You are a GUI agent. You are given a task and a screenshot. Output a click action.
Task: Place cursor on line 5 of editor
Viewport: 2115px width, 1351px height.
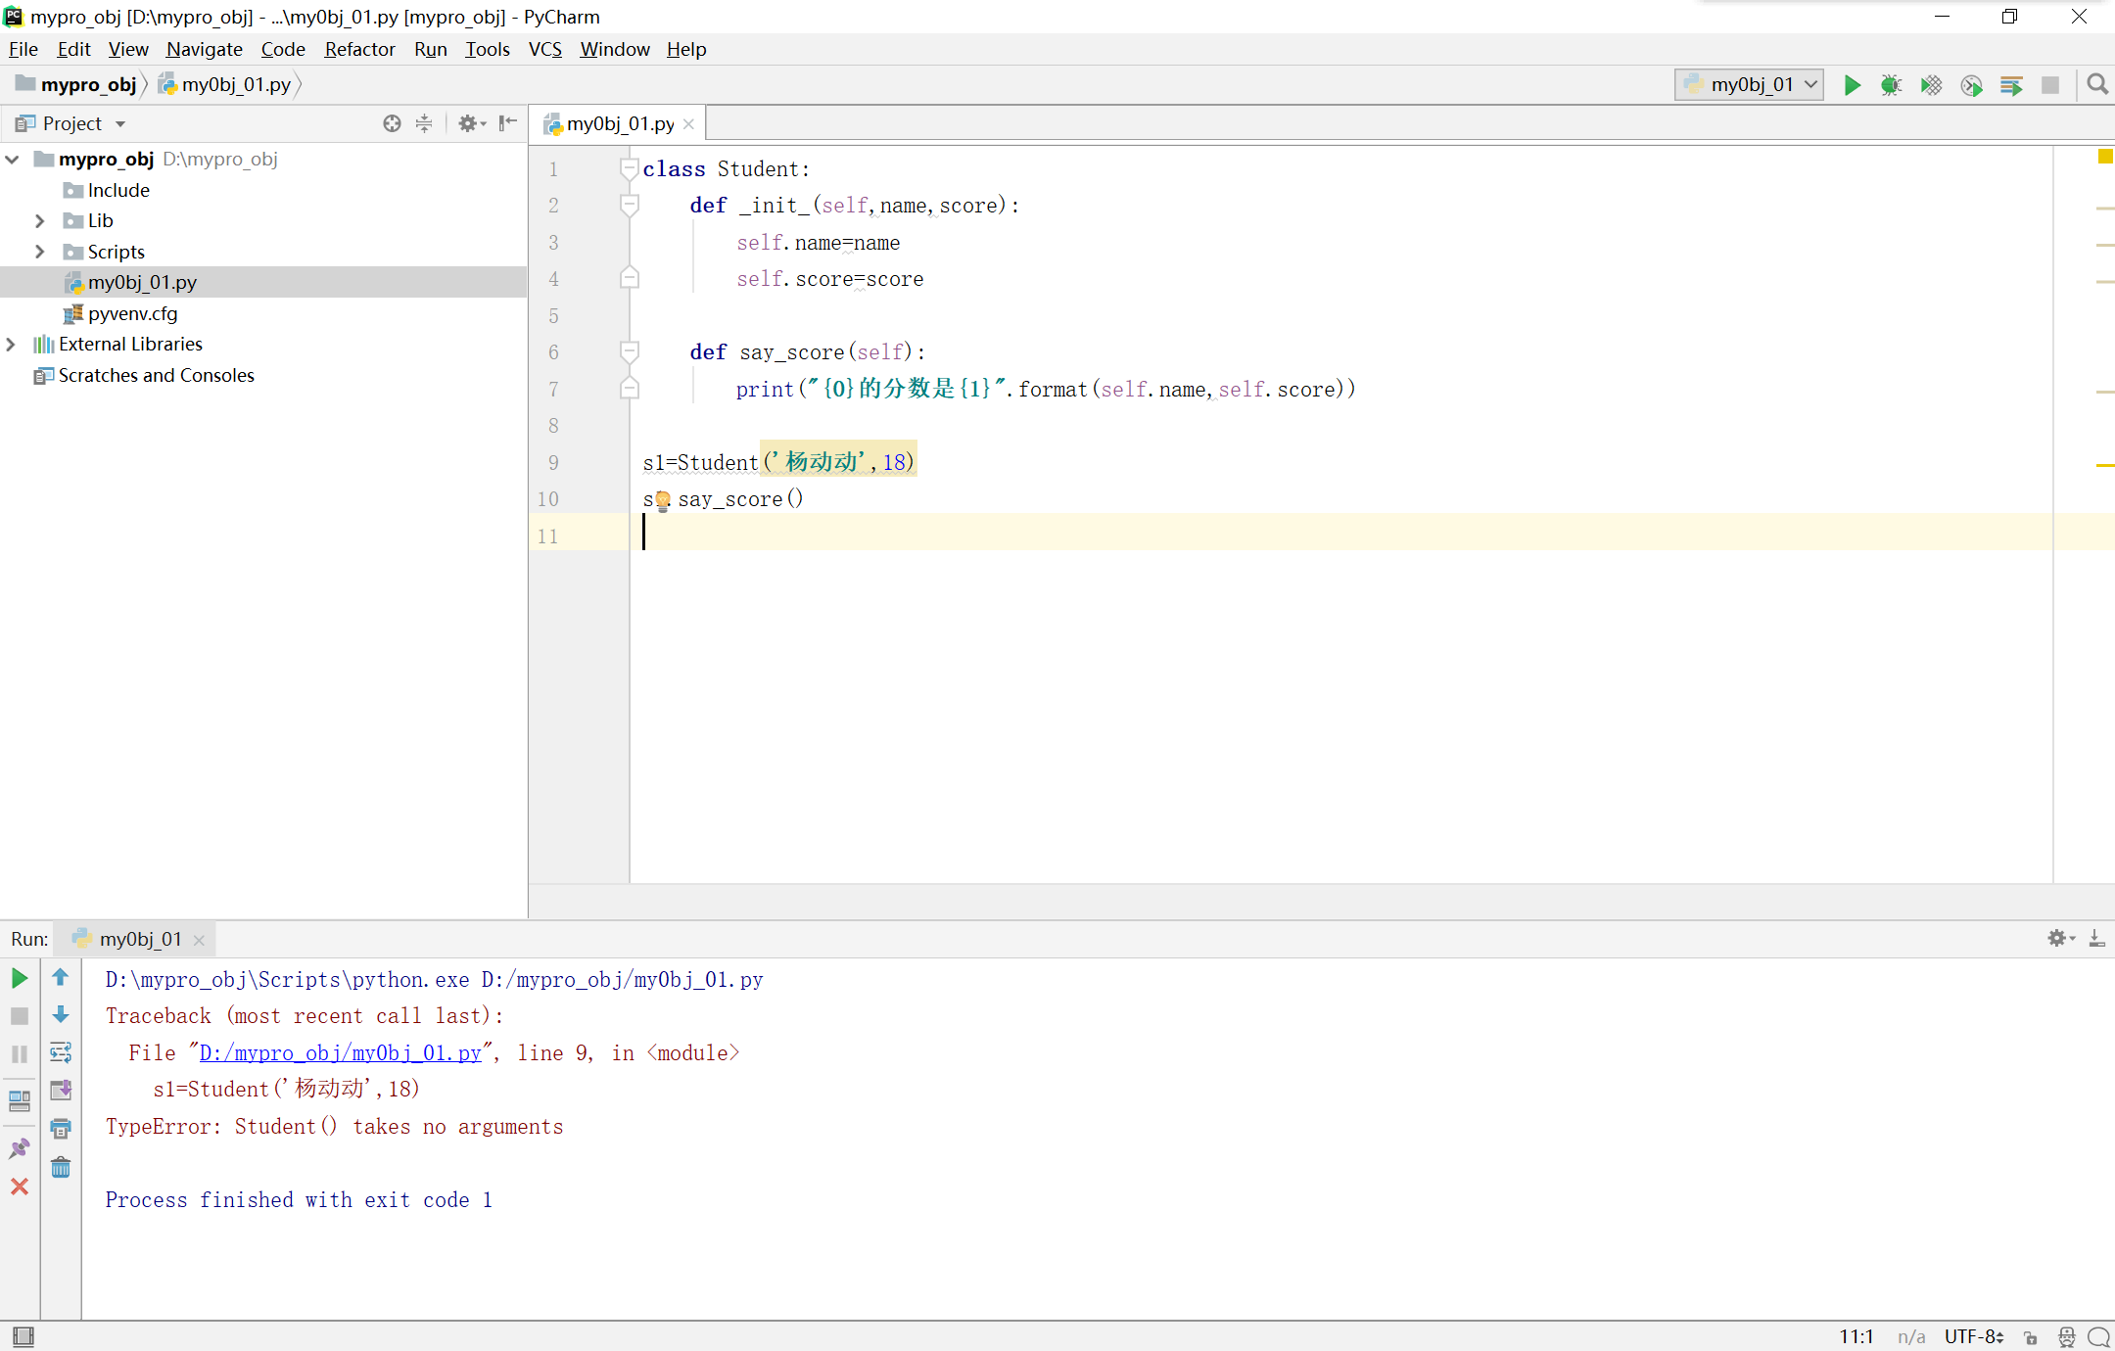pyautogui.click(x=1341, y=315)
